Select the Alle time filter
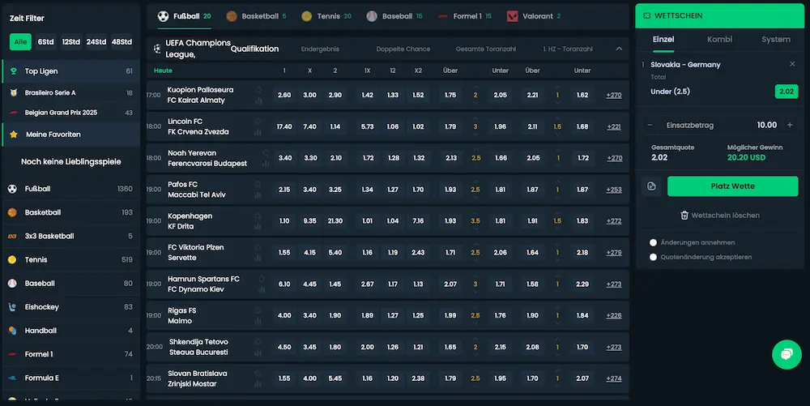The image size is (810, 406). [21, 42]
